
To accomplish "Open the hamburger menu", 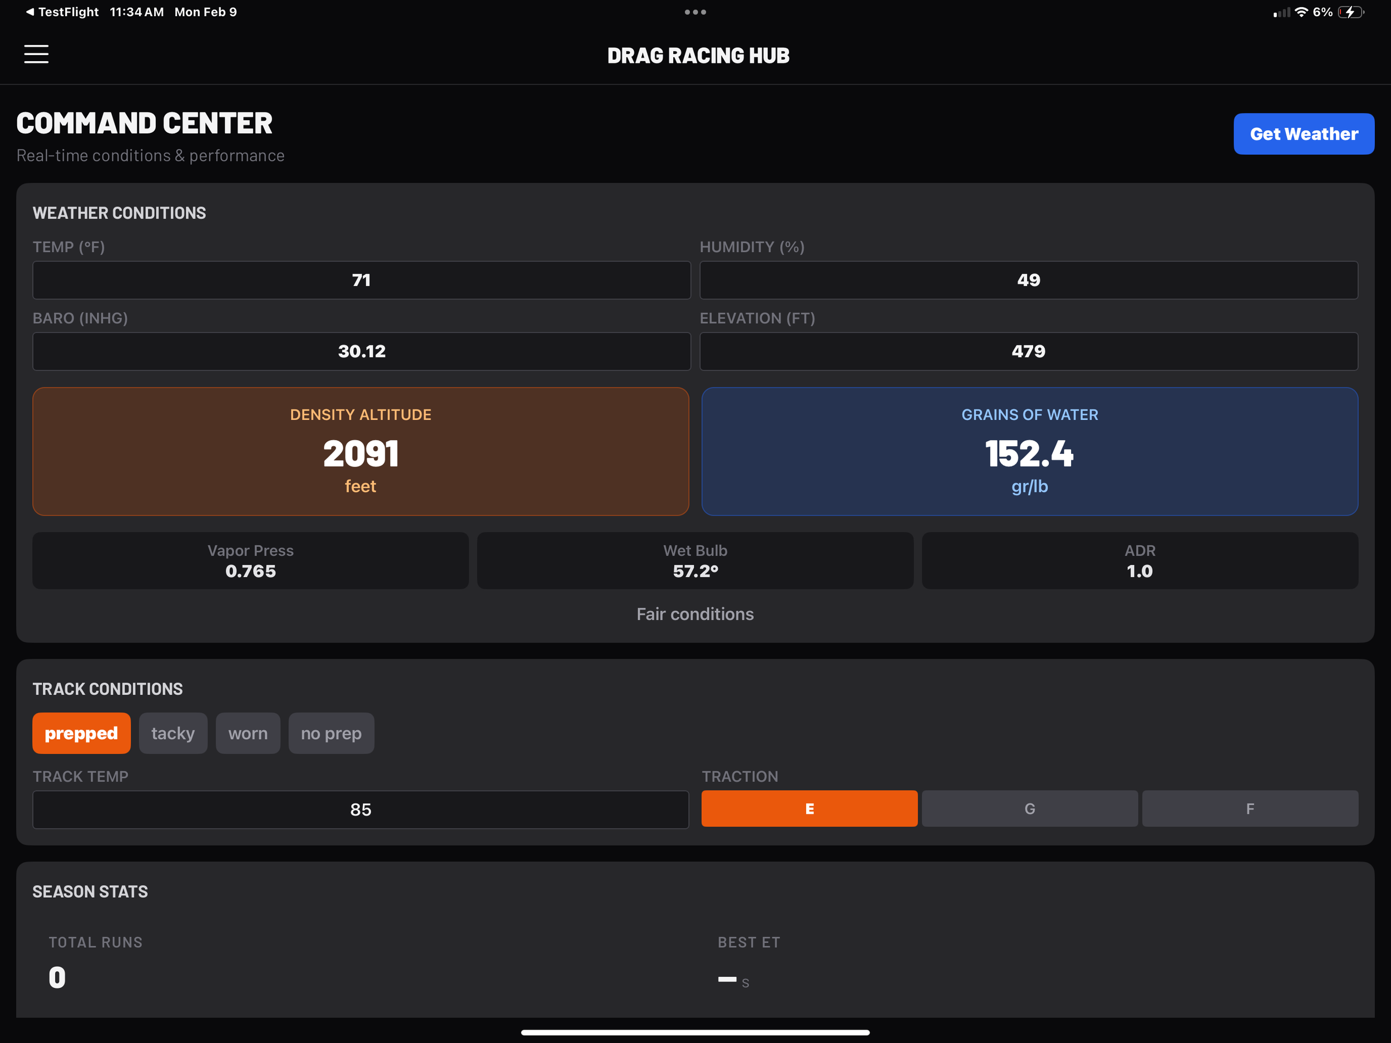I will 36,54.
